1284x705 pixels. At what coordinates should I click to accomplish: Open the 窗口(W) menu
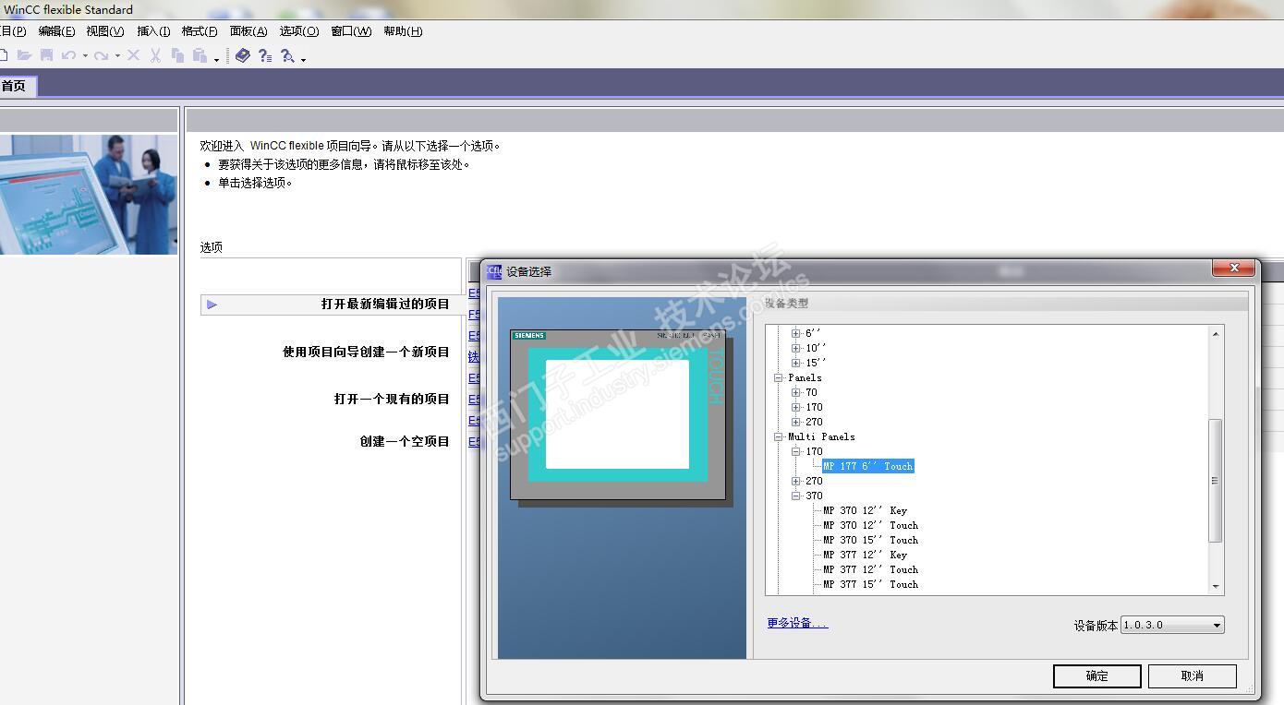[351, 31]
